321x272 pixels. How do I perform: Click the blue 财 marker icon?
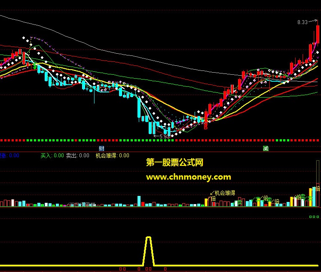(101, 148)
